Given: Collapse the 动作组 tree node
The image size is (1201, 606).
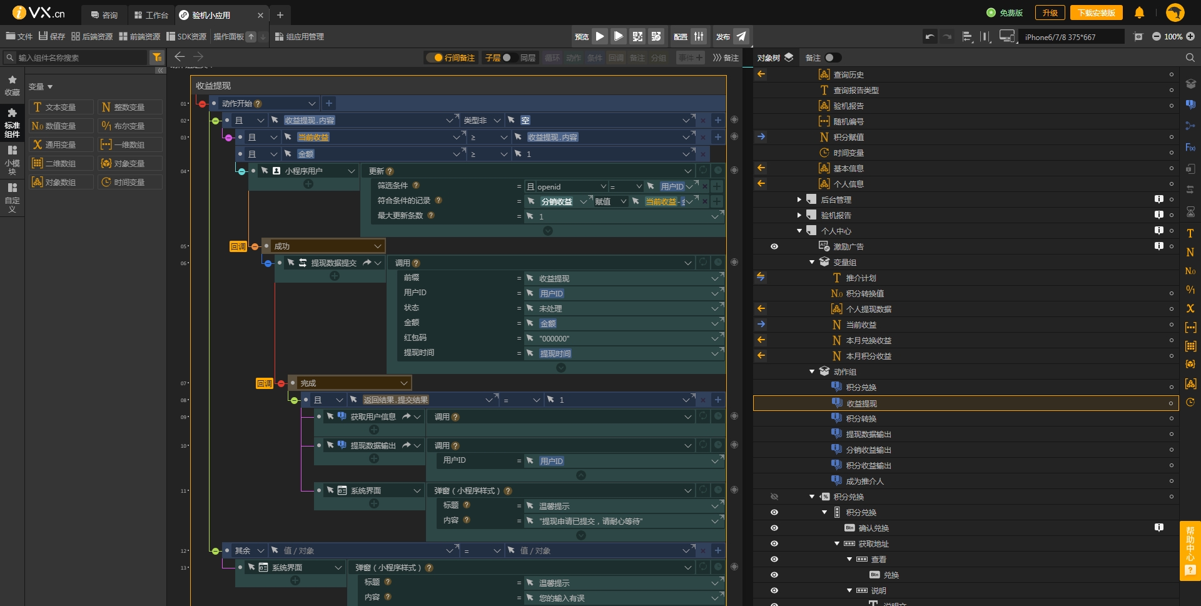Looking at the screenshot, I should tap(812, 371).
